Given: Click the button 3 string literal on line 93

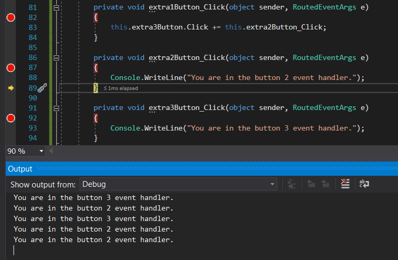Looking at the screenshot, I should click(271, 128).
